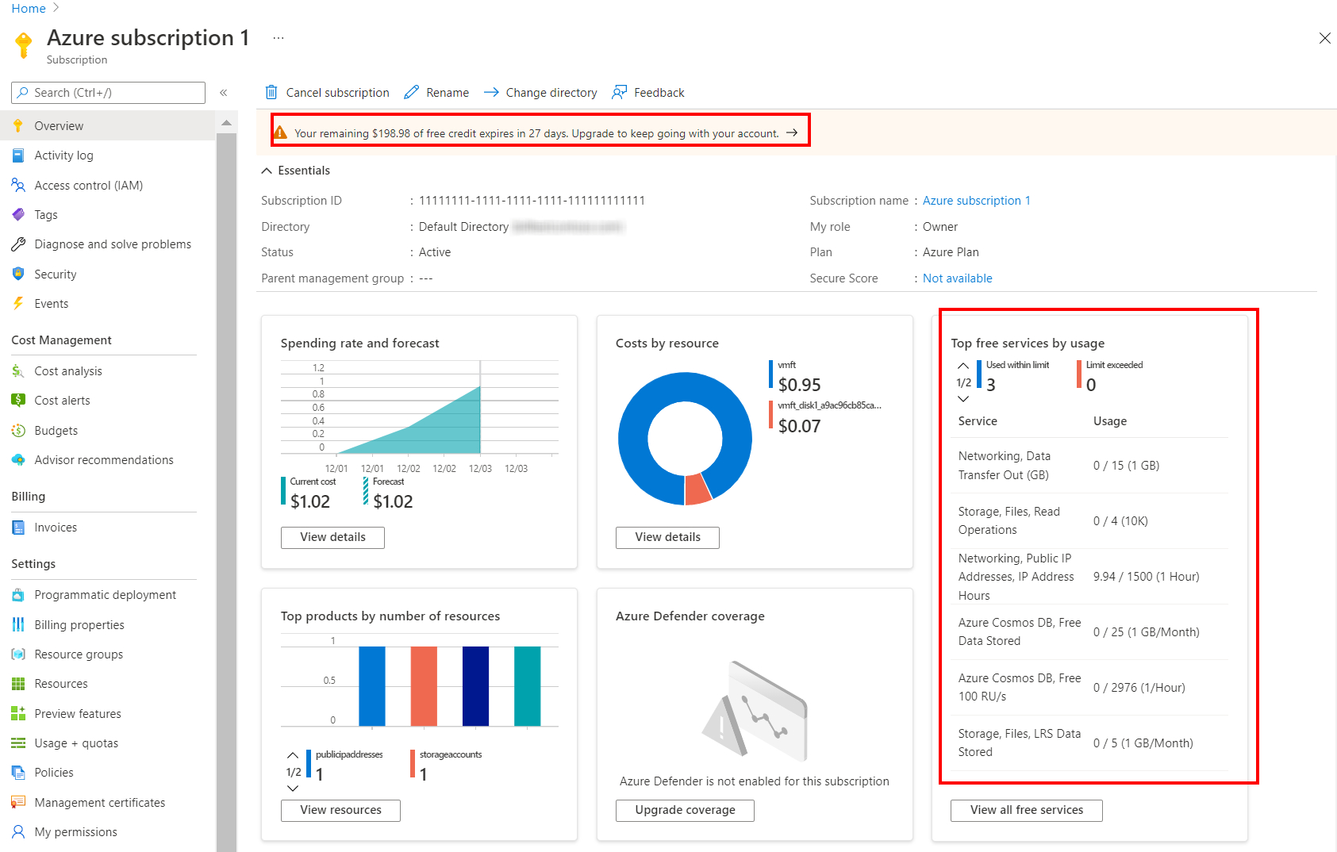Click the Storage, Files, LRS Data Stored row
The height and width of the screenshot is (852, 1337).
1089,743
